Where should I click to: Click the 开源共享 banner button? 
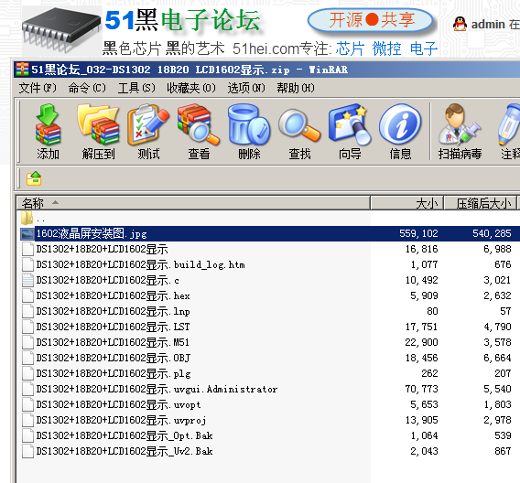click(x=371, y=20)
